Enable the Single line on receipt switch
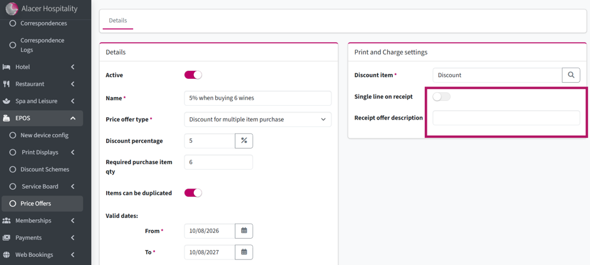Image resolution: width=590 pixels, height=265 pixels. click(441, 97)
